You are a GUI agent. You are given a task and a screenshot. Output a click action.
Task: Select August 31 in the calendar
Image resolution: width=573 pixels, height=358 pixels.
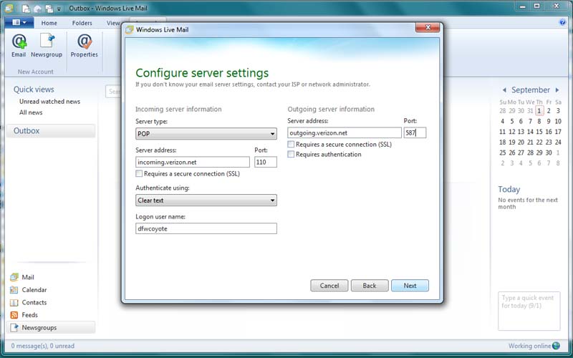point(530,111)
